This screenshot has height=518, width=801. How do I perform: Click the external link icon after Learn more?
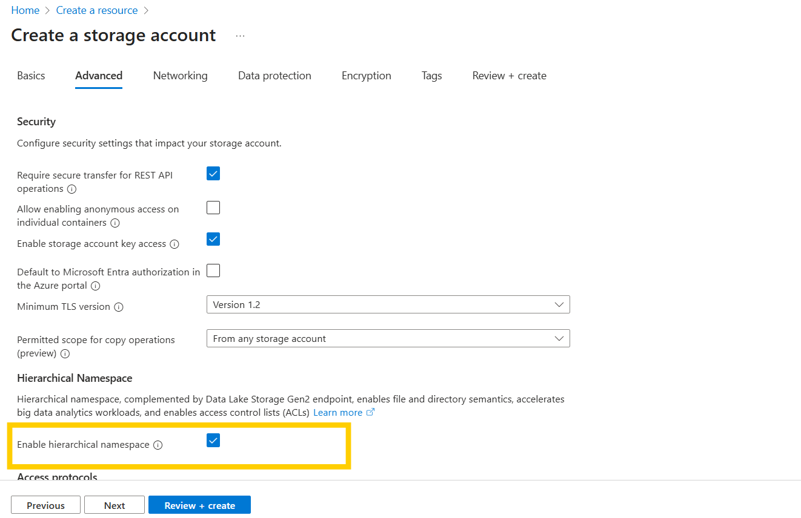[371, 412]
